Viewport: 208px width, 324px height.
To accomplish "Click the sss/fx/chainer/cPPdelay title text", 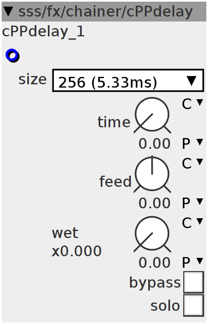I will pyautogui.click(x=106, y=12).
